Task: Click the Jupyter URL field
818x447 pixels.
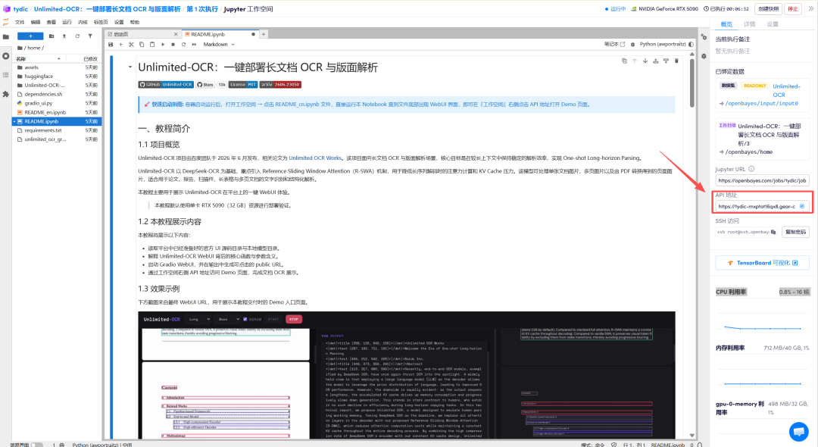Action: point(762,180)
